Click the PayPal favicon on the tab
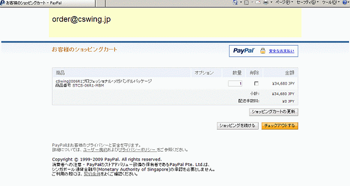Viewport: 350px width, 186px height. point(2,3)
